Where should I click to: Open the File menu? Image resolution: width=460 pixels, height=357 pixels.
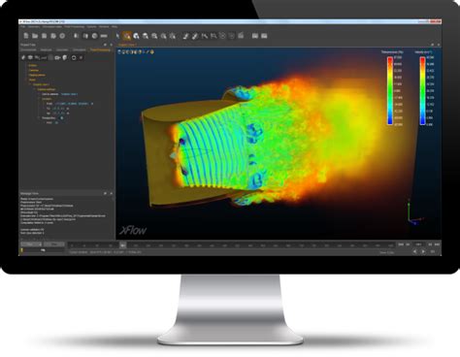23,26
